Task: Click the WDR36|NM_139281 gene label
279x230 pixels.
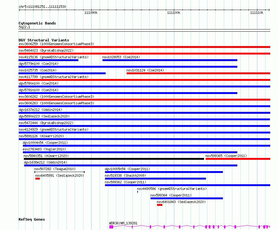Action: (x=123, y=223)
